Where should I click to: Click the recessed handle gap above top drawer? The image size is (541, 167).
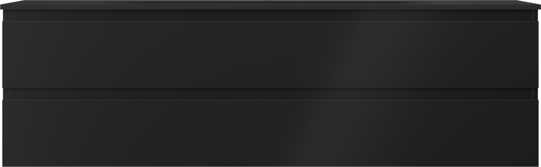point(270,16)
